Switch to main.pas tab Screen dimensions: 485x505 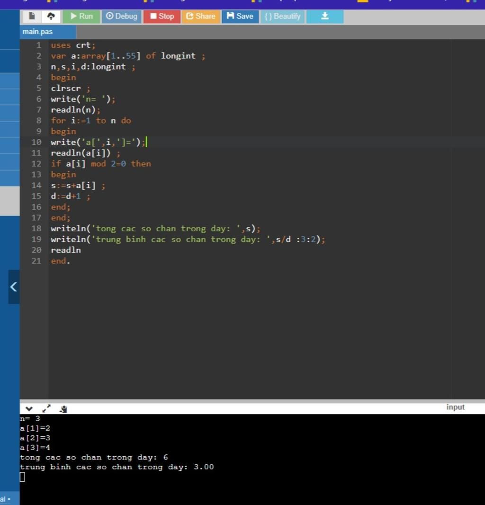48,32
